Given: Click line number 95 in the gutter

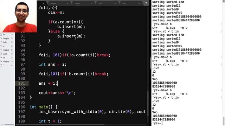Looking at the screenshot, I should pos(22,55).
